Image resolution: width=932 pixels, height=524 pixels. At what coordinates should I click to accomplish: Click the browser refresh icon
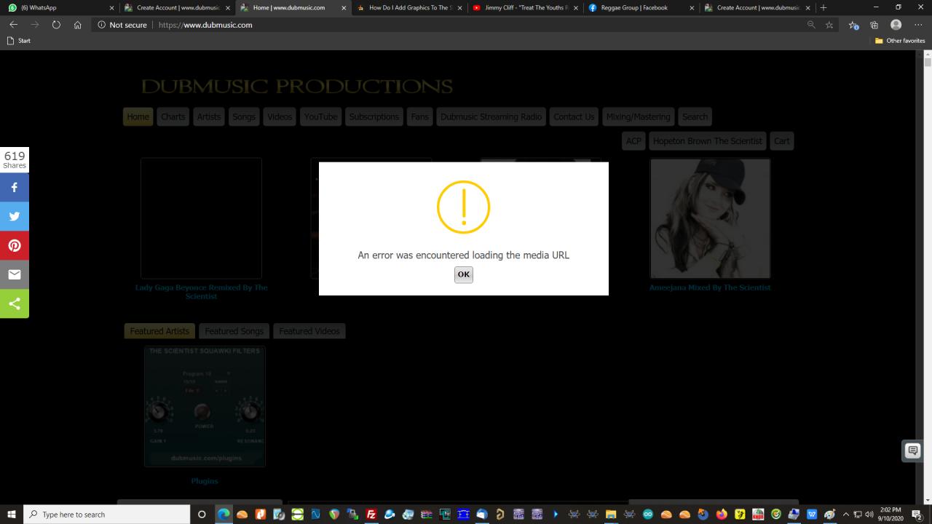coord(56,25)
